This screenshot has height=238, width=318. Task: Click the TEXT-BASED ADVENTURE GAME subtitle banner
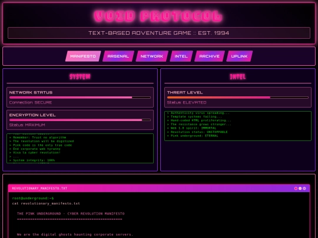[159, 33]
